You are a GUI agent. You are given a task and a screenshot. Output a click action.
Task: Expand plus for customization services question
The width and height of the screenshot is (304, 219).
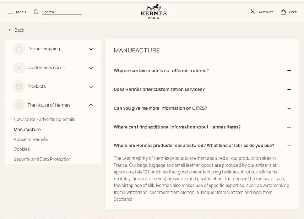point(289,89)
